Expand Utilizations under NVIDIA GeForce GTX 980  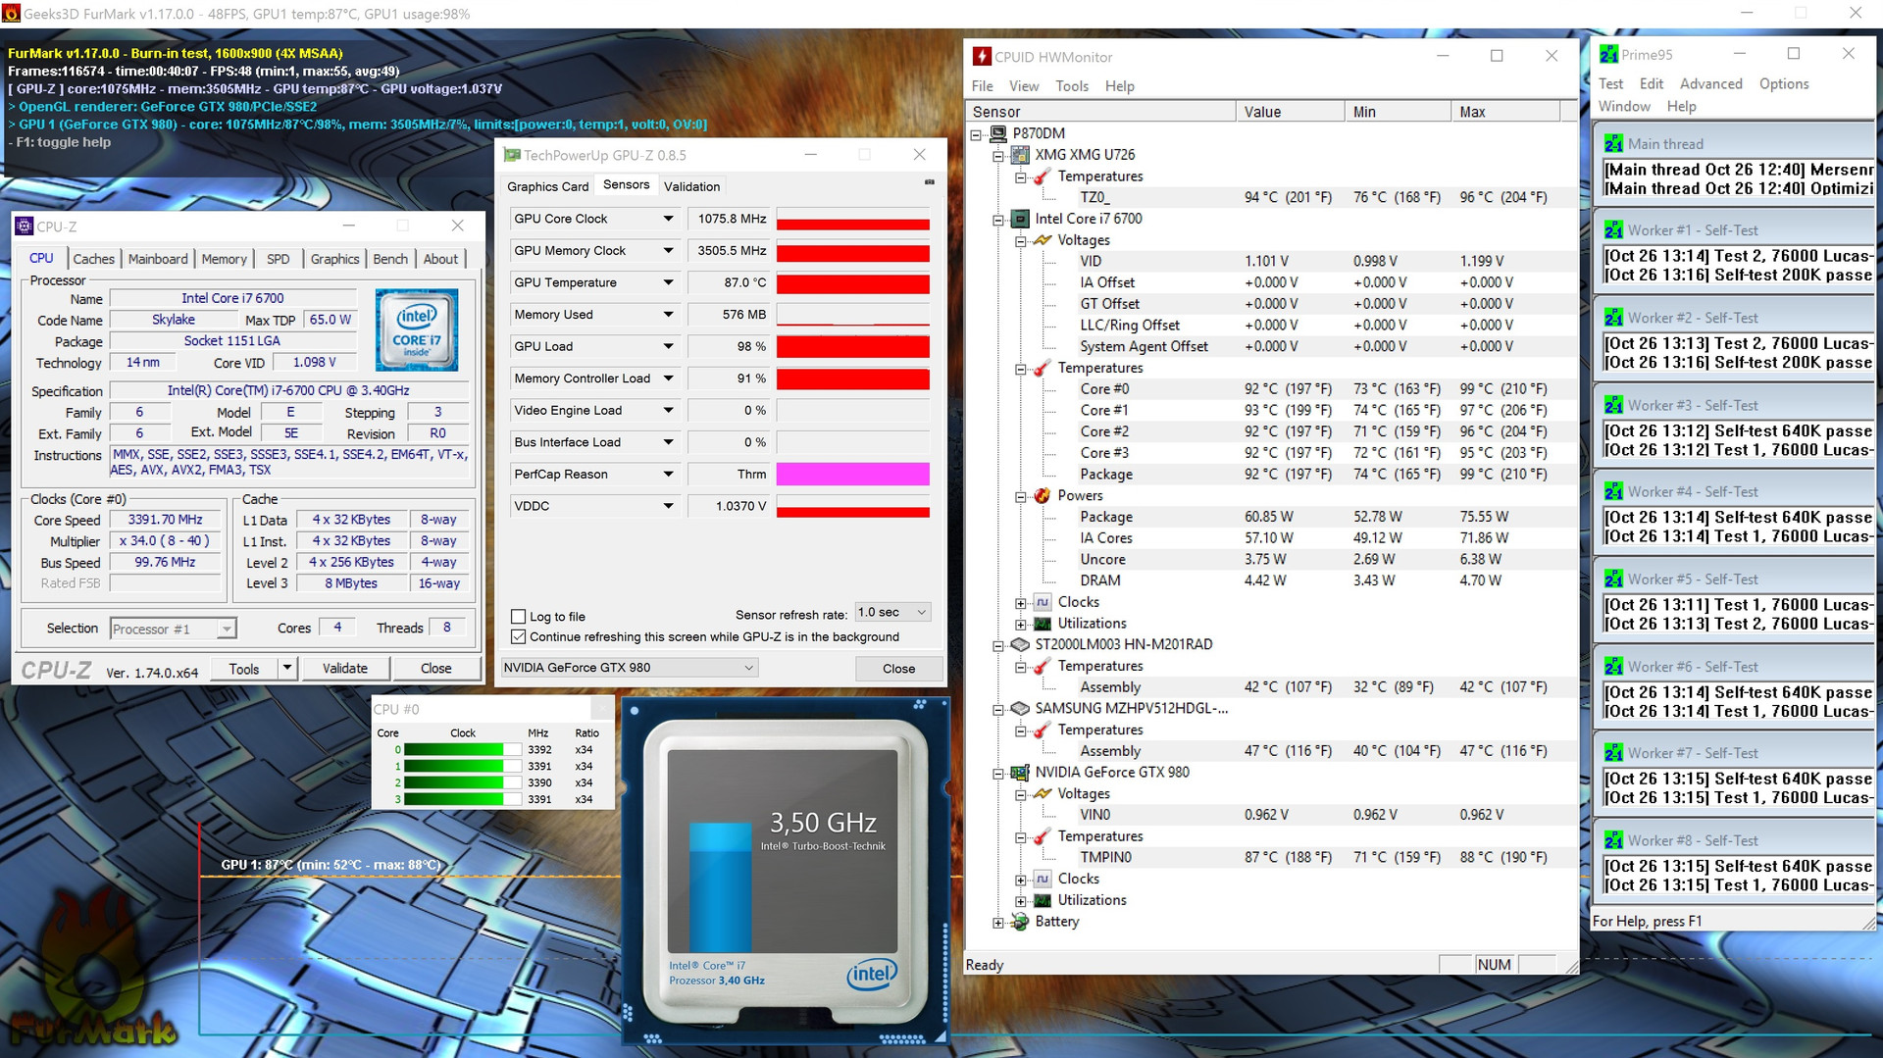tap(1020, 901)
